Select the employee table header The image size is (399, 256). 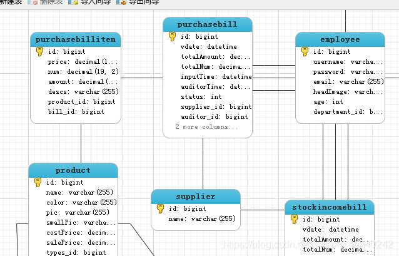[340, 39]
